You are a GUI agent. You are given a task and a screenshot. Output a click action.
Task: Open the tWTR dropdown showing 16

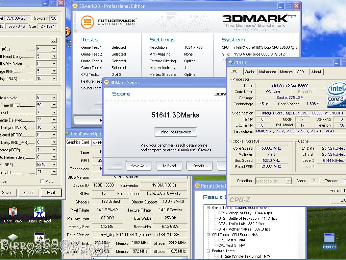(x=54, y=127)
